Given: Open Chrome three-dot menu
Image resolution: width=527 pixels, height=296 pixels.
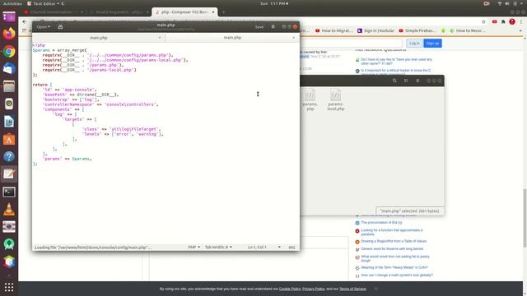Looking at the screenshot, I should point(521,21).
